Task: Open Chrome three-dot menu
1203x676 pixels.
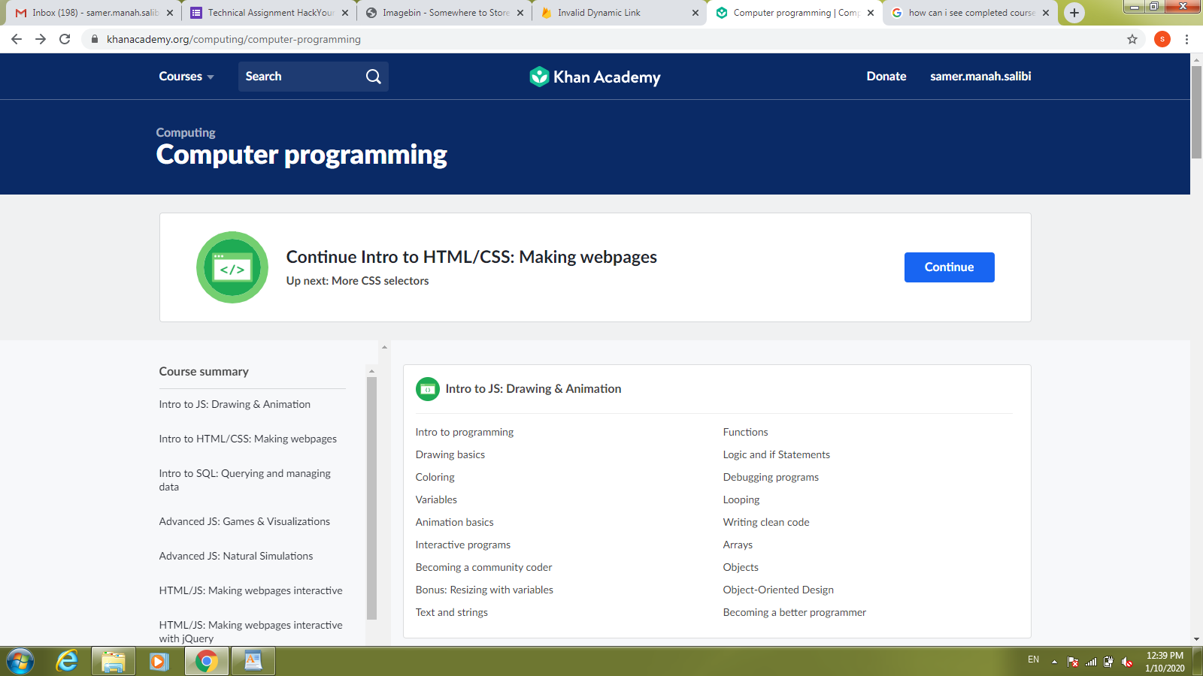Action: [1187, 39]
